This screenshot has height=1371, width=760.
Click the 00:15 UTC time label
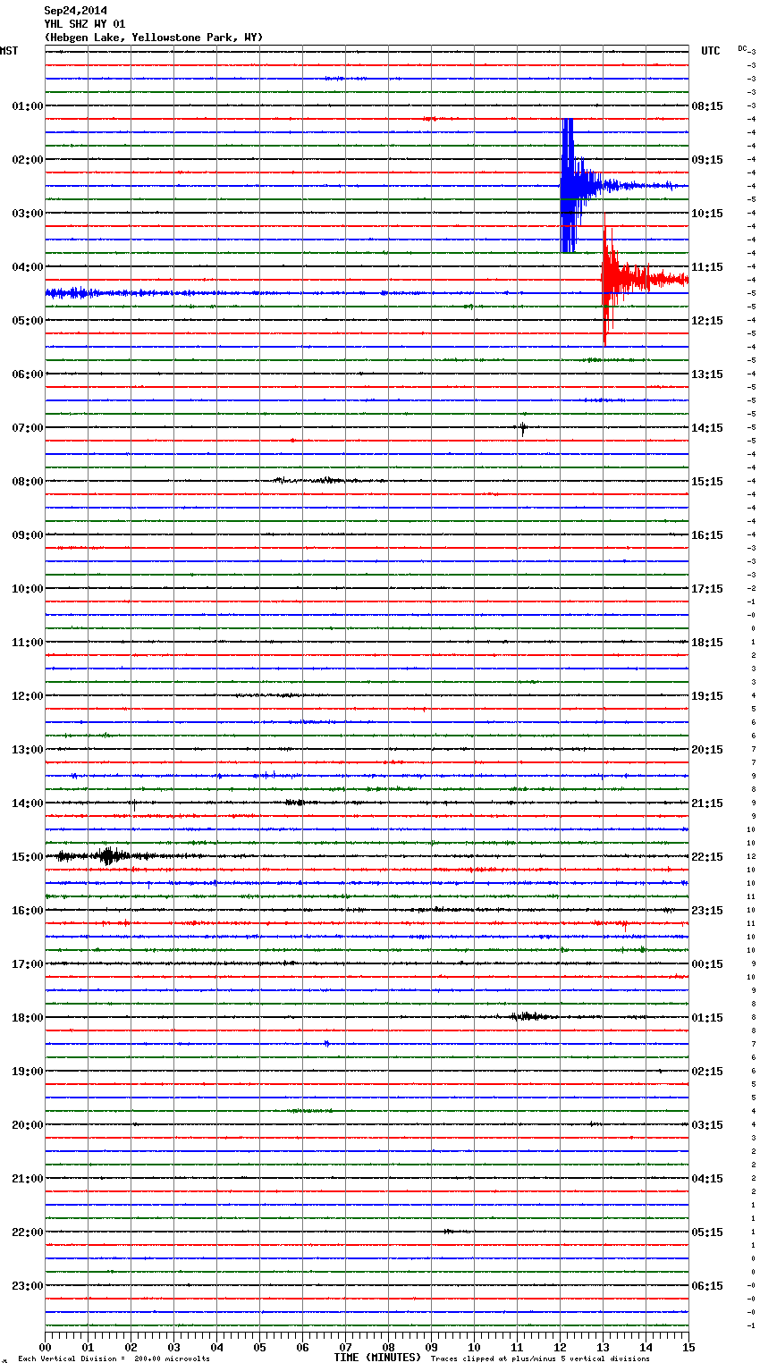[x=707, y=964]
